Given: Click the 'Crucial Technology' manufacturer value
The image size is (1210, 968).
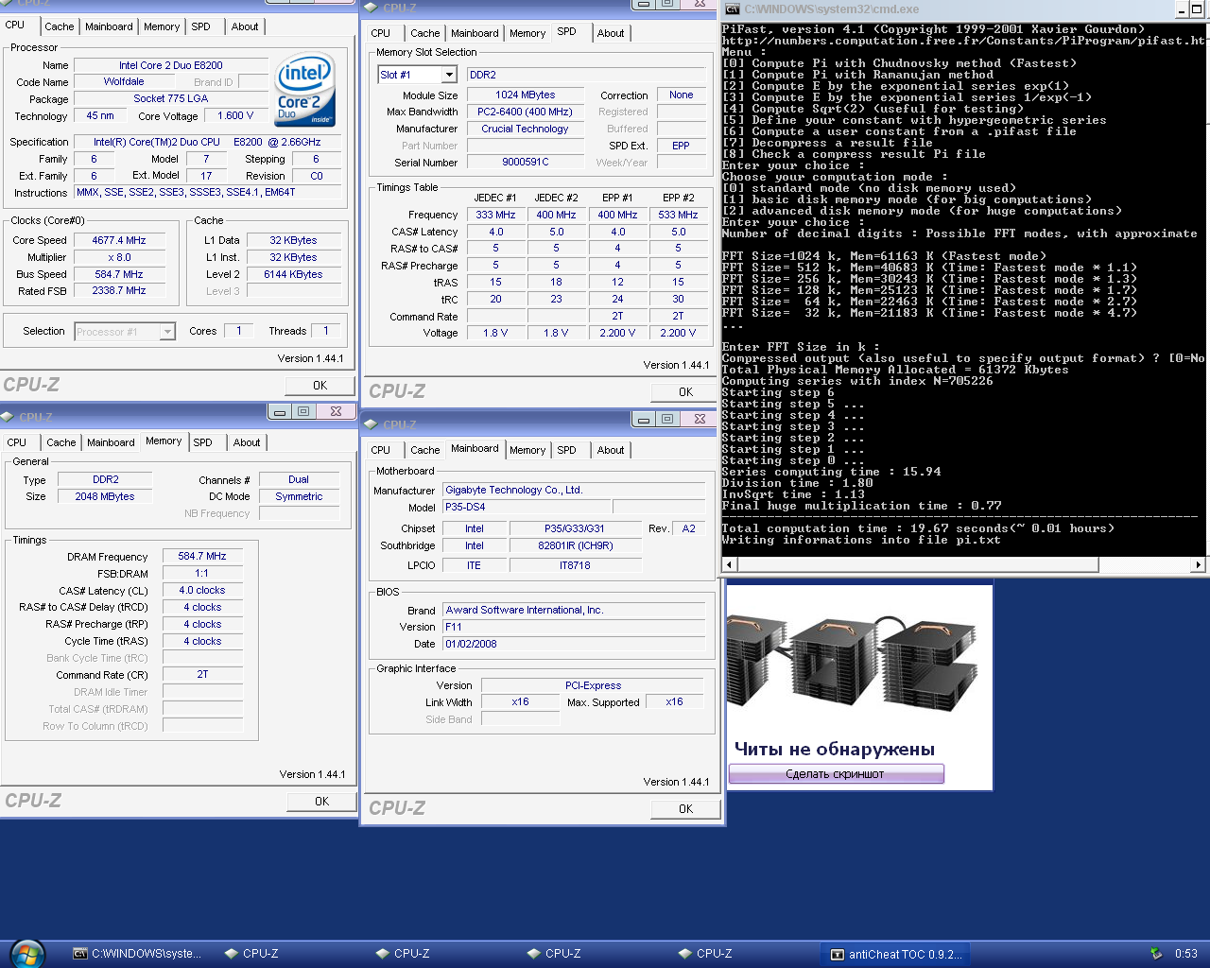Looking at the screenshot, I should [526, 130].
